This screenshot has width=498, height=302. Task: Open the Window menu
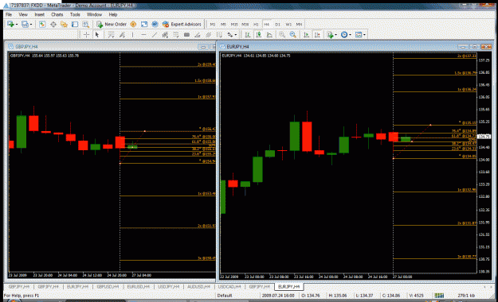(x=94, y=14)
